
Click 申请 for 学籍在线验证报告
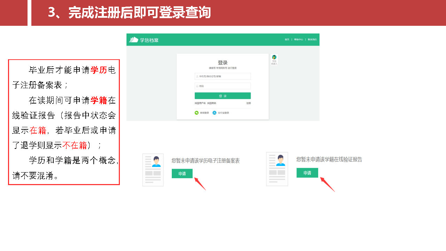click(307, 173)
